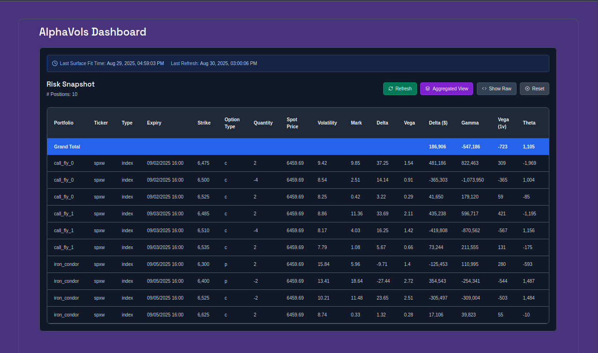Viewport: 598px width, 353px height.
Task: Click the Theta column header
Action: click(529, 123)
